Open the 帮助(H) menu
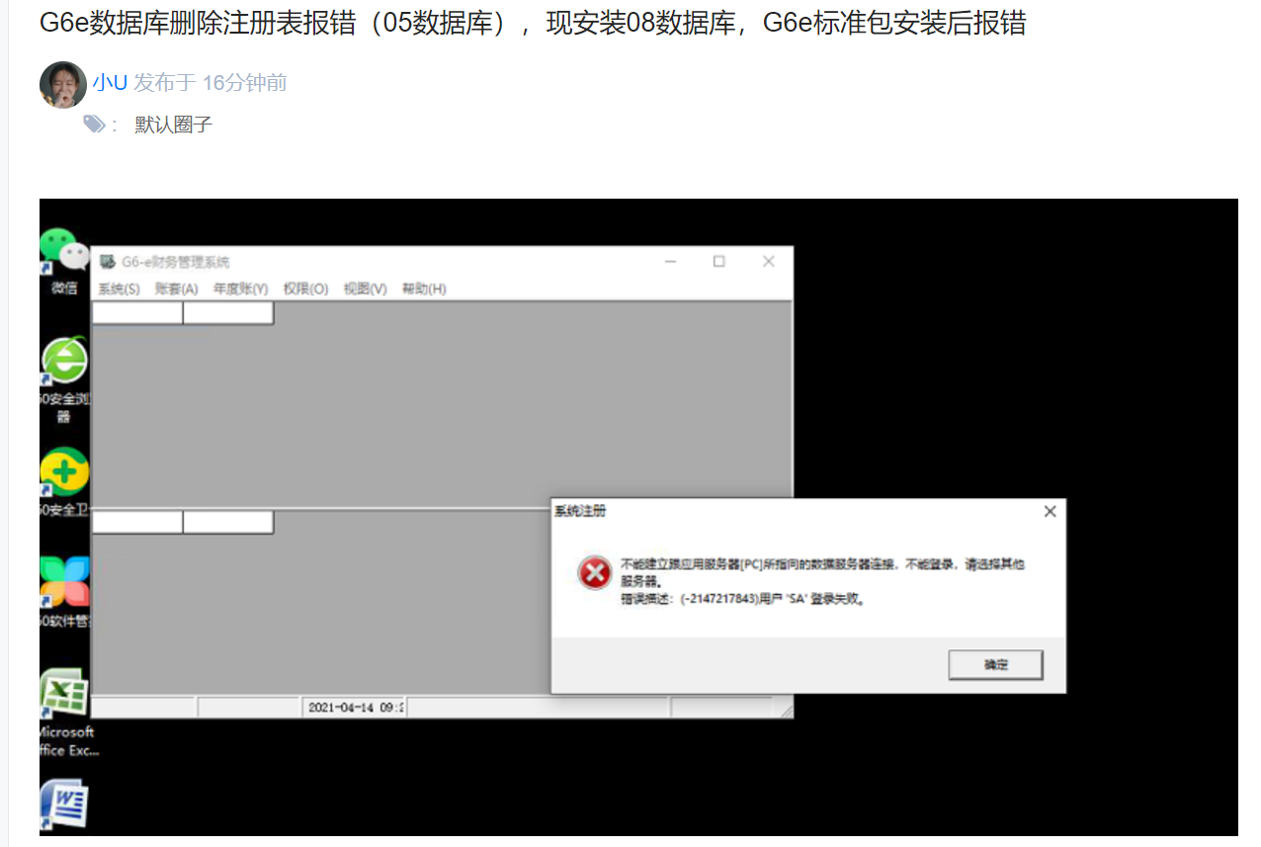The image size is (1261, 847). [x=424, y=289]
